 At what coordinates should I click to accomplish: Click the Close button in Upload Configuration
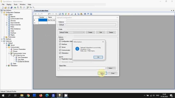click(x=113, y=73)
